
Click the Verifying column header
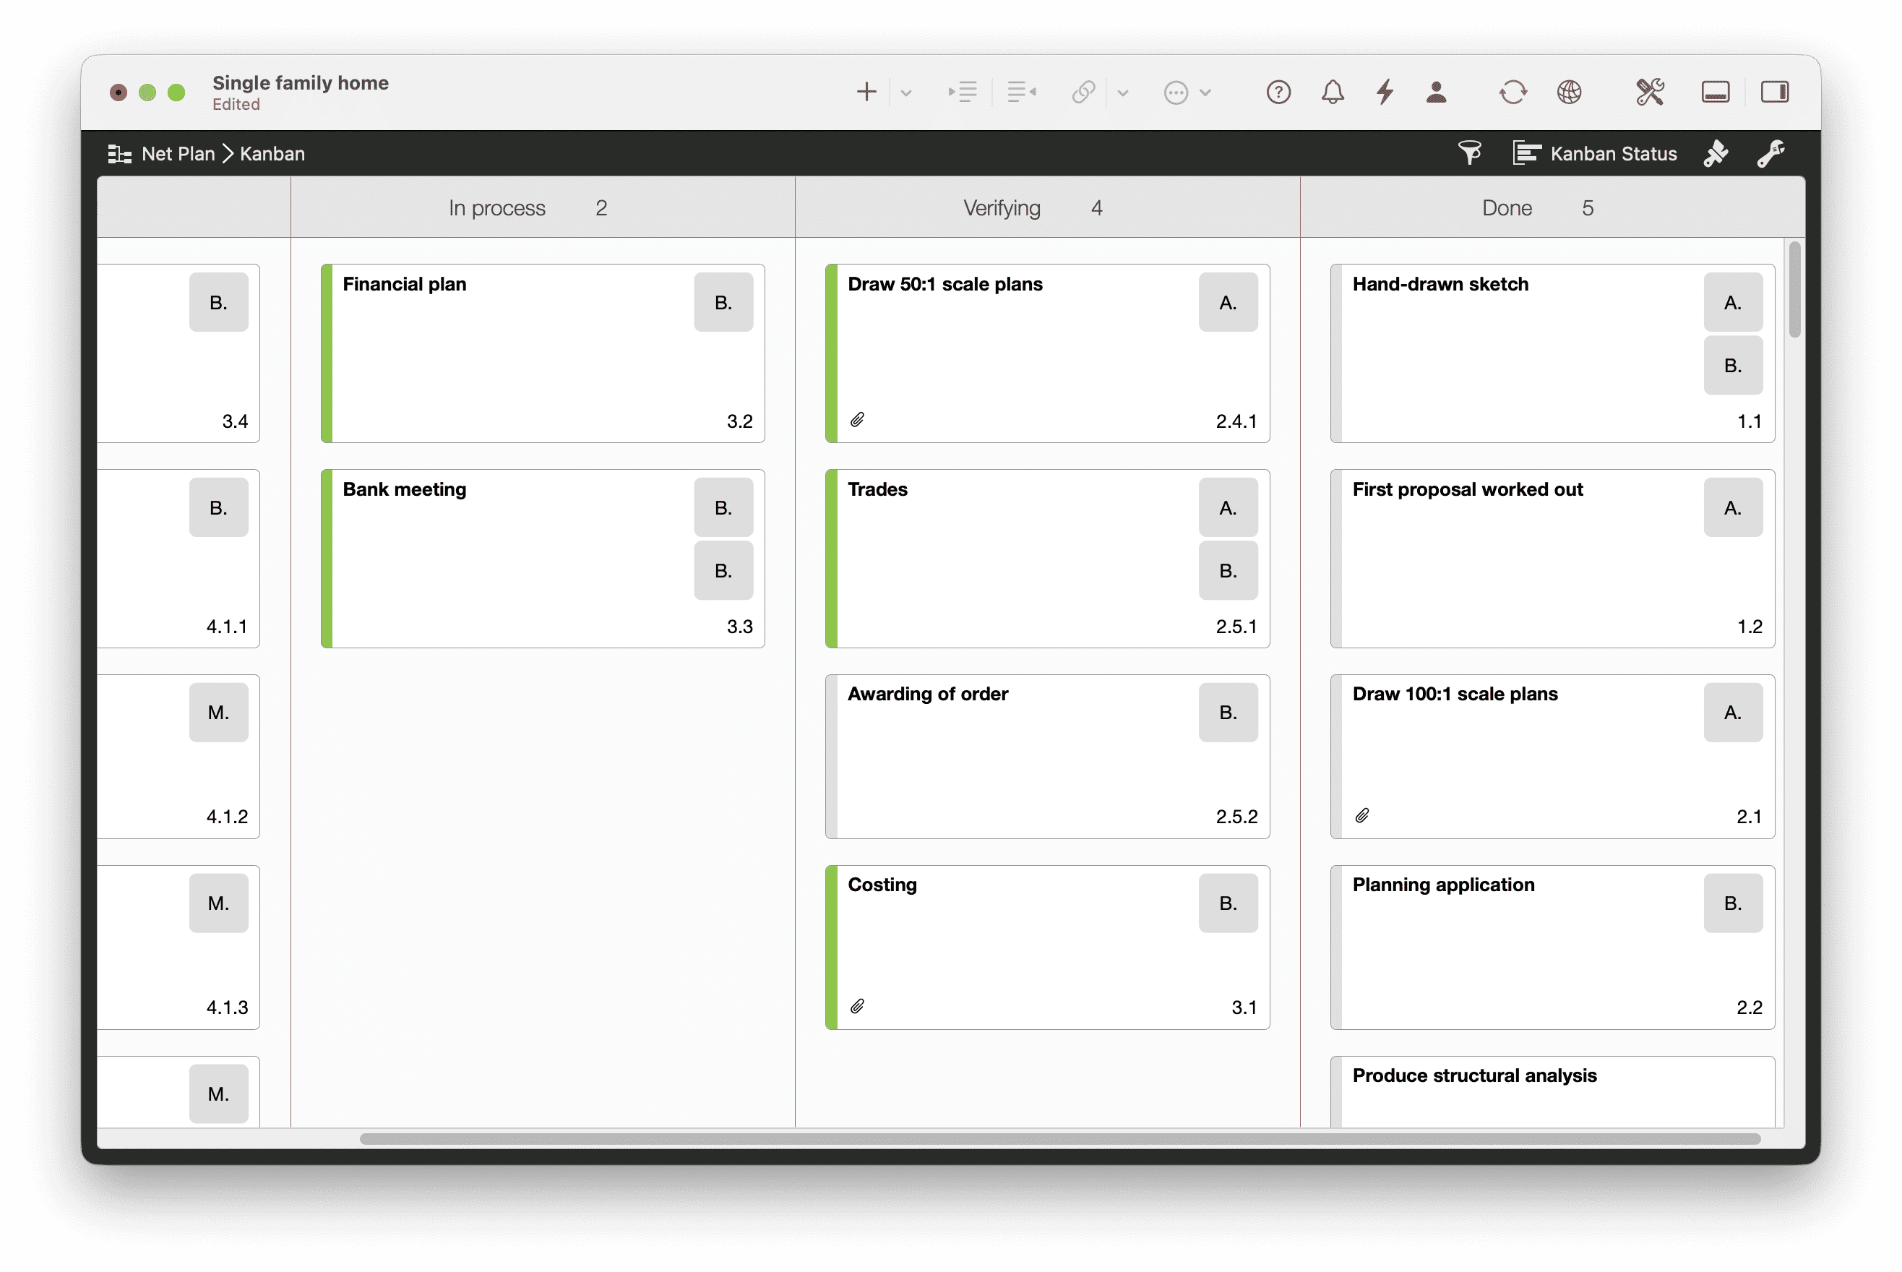1047,207
